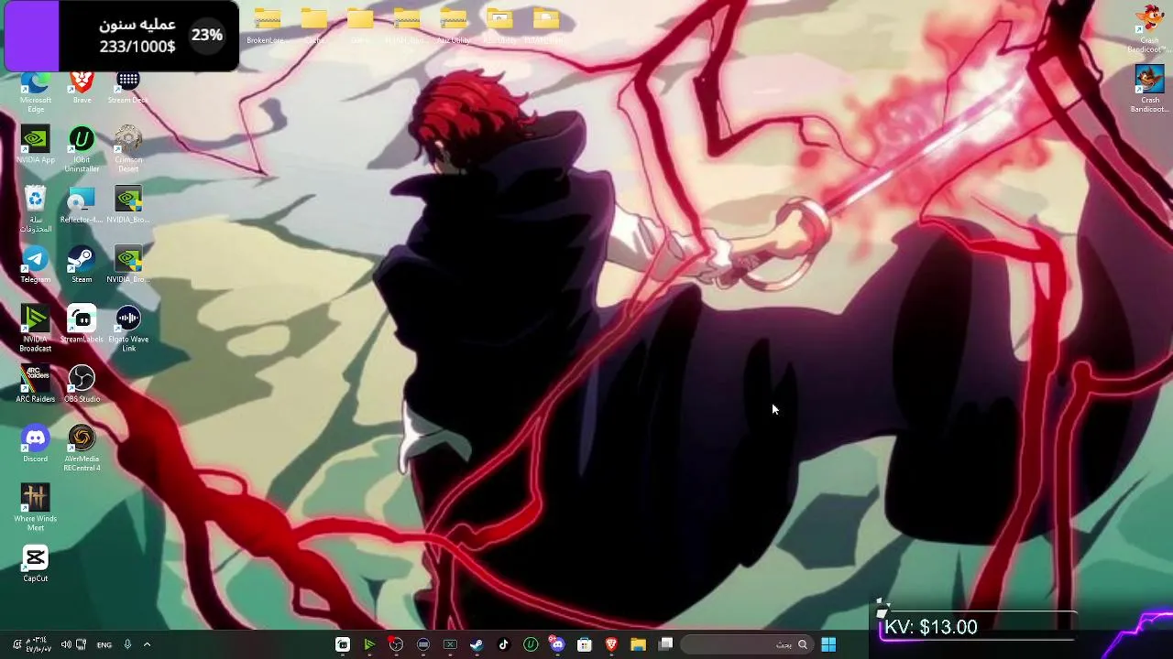
Task: Switch to Discord in the taskbar
Action: 557,644
